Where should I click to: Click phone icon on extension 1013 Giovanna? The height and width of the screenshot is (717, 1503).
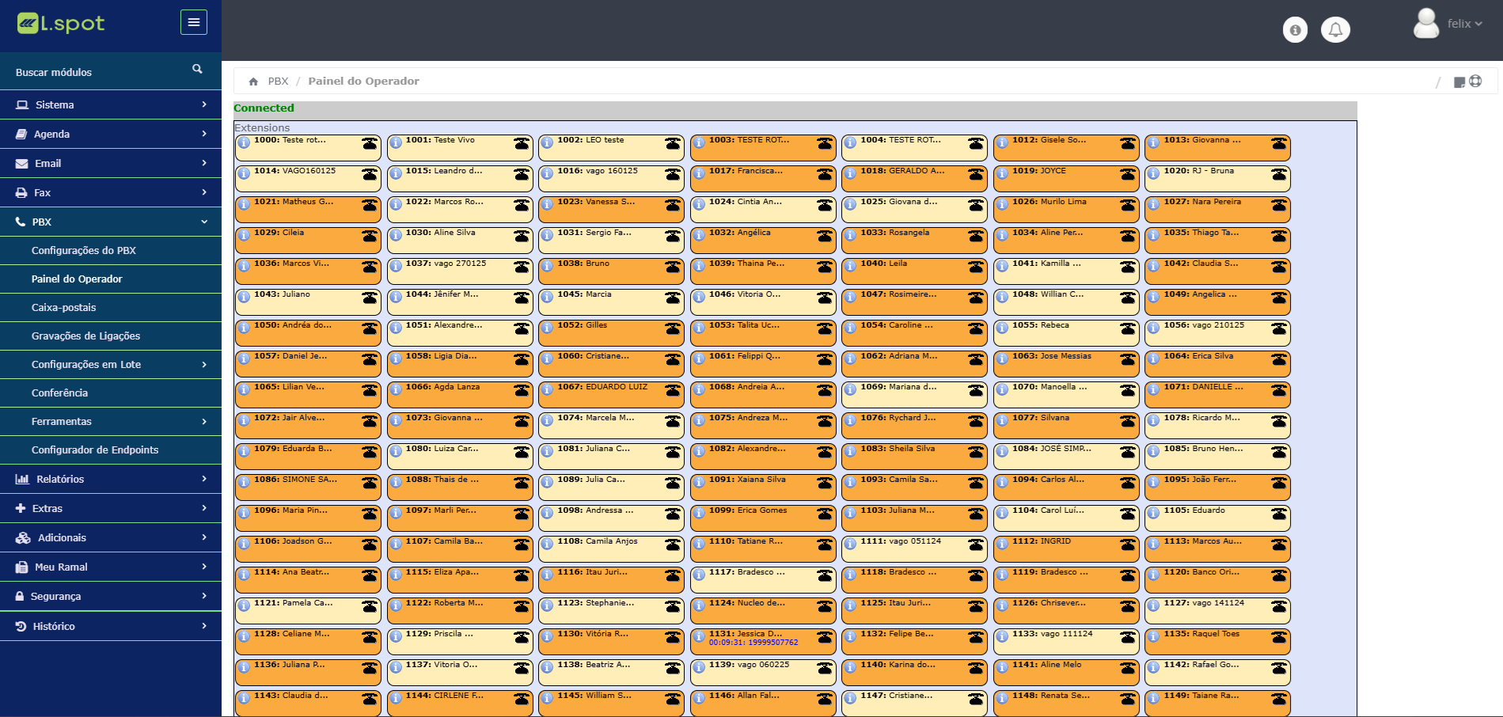tap(1278, 144)
